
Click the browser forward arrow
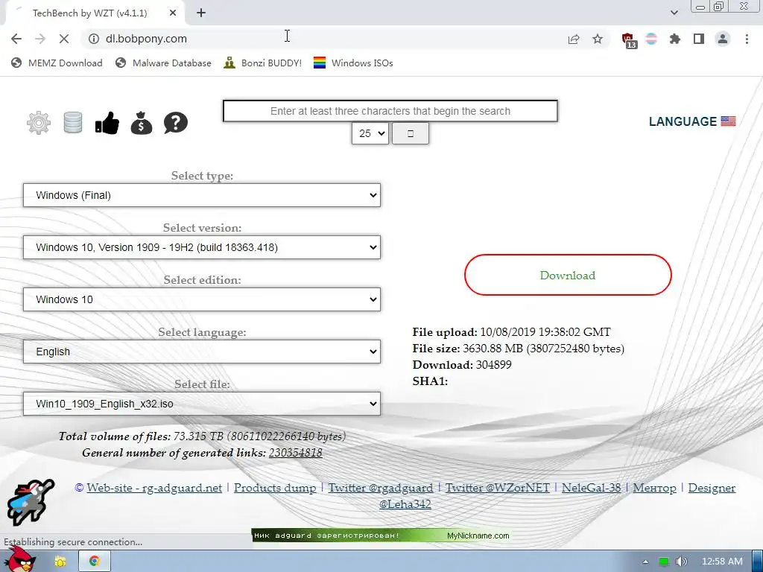pyautogui.click(x=40, y=39)
